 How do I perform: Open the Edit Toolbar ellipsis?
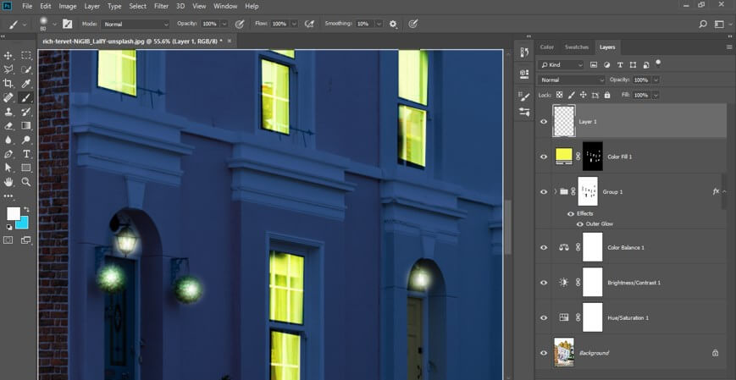click(x=8, y=196)
